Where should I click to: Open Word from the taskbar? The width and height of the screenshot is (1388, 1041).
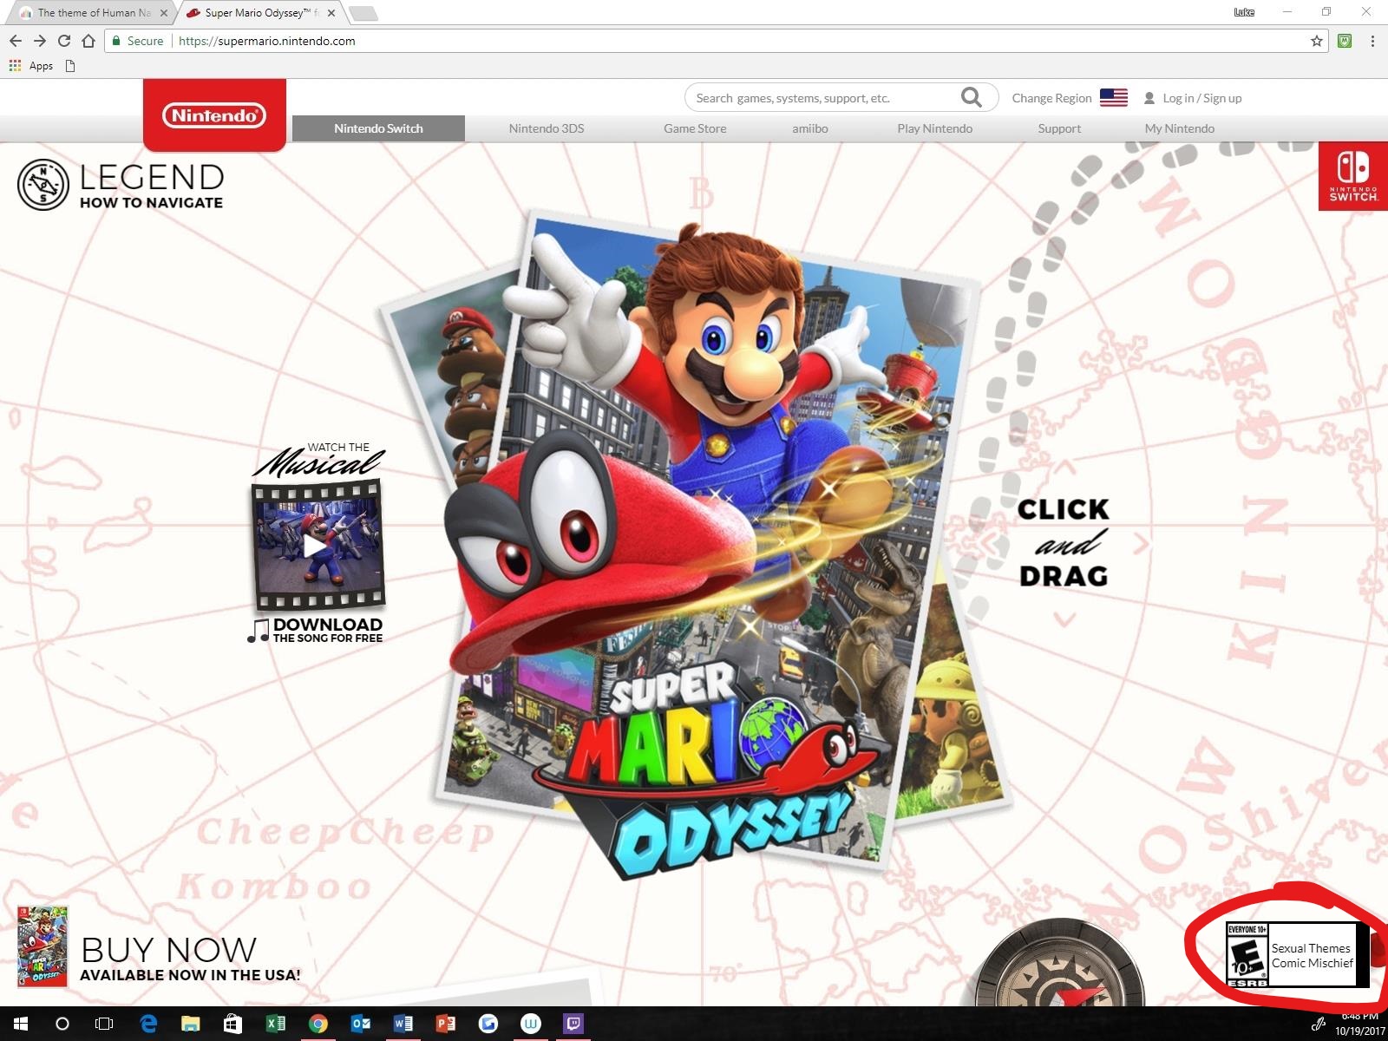pos(403,1024)
